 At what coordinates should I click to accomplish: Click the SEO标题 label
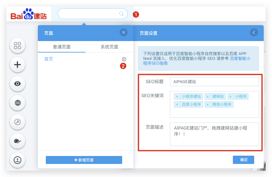pyautogui.click(x=155, y=81)
